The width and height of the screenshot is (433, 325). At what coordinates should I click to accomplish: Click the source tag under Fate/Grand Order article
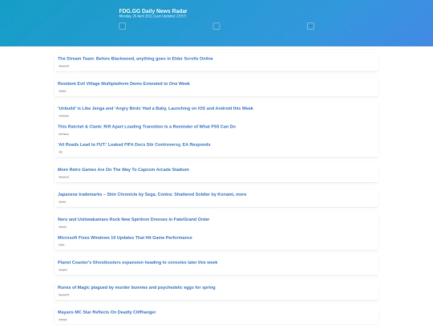(x=63, y=227)
